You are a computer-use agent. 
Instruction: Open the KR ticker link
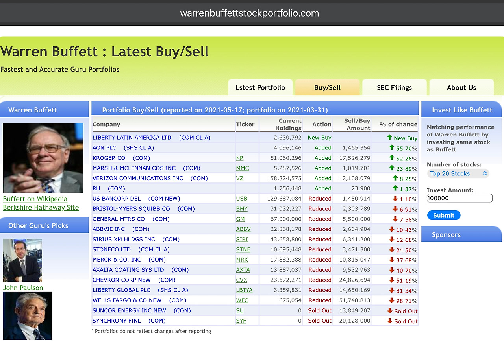[240, 158]
